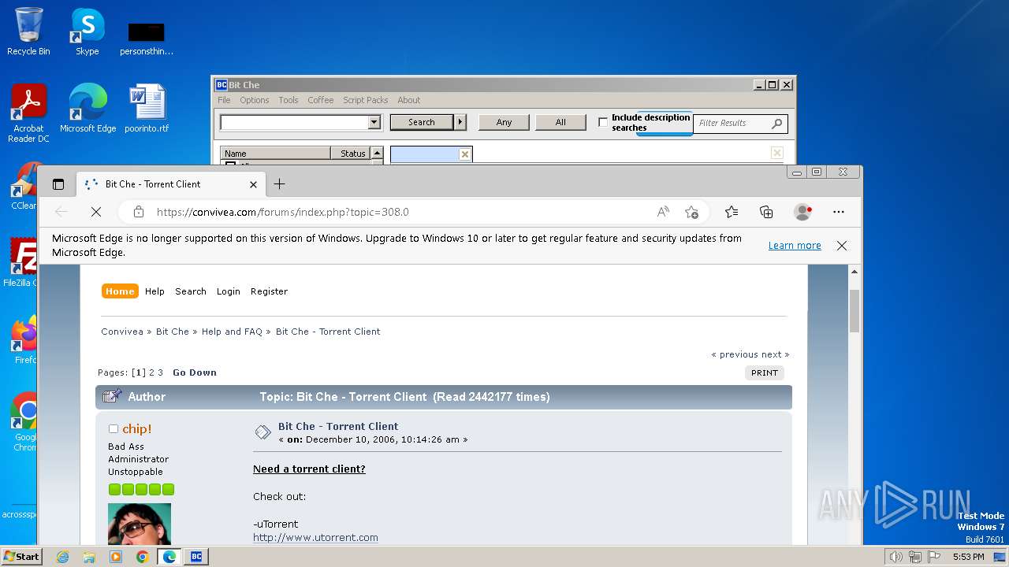Click the Bit Che taskbar icon

[x=195, y=556]
